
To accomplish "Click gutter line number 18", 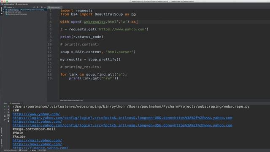I will (x=50, y=74).
